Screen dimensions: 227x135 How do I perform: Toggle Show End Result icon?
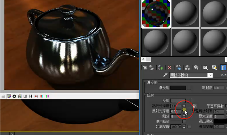coord(223,68)
